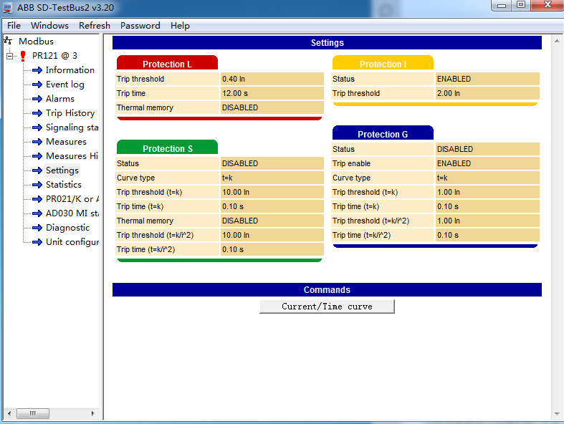This screenshot has width=564, height=424.
Task: Open the Information page in tree
Action: 70,70
